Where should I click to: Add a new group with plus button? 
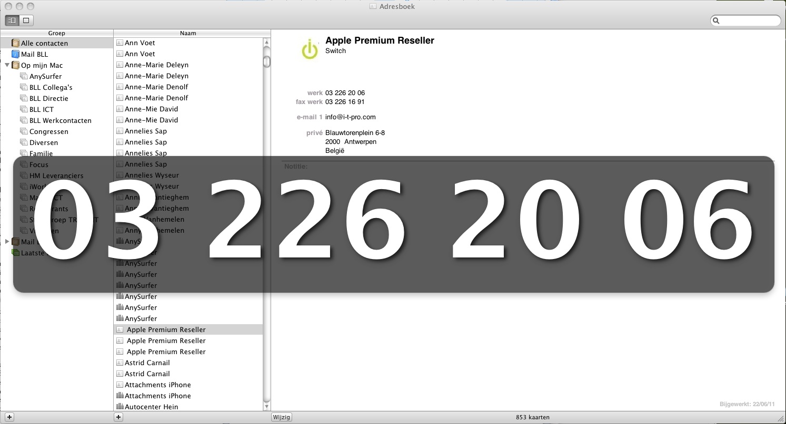click(9, 417)
